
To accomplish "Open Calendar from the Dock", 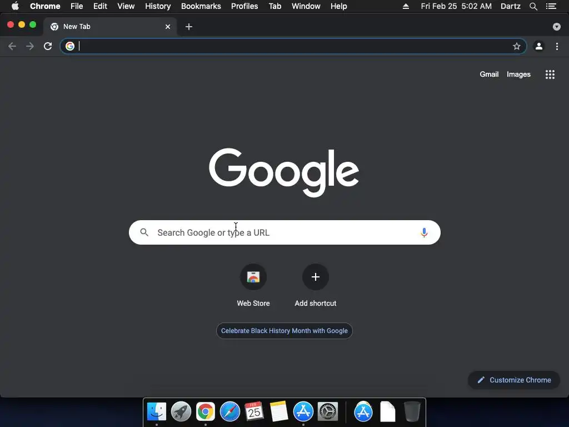I will (x=254, y=412).
